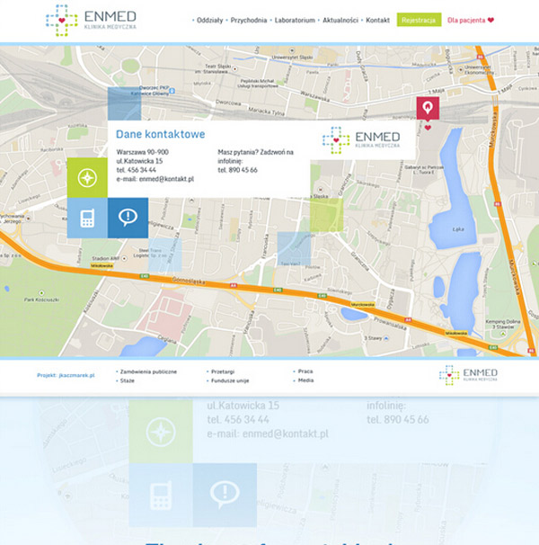Image resolution: width=539 pixels, height=545 pixels.
Task: Click the ENMED logo in the footer
Action: coord(468,375)
